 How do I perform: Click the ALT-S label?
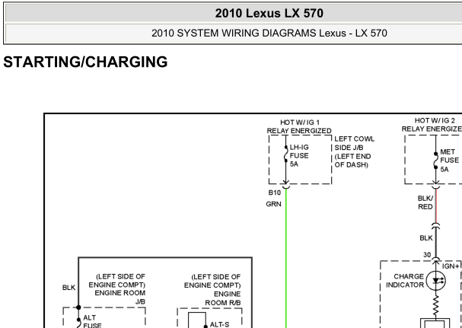click(219, 325)
